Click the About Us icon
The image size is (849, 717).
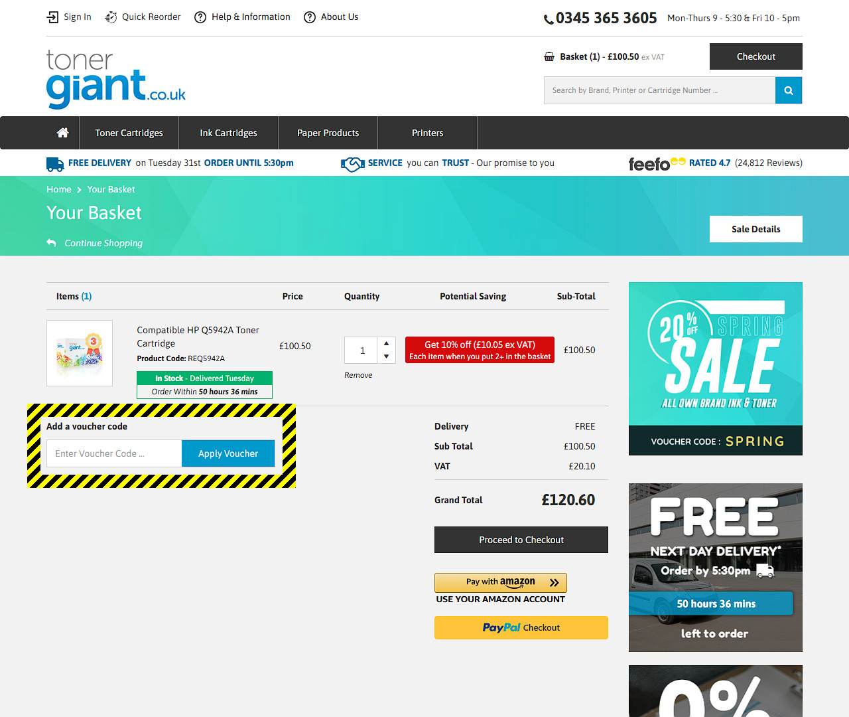pos(309,17)
